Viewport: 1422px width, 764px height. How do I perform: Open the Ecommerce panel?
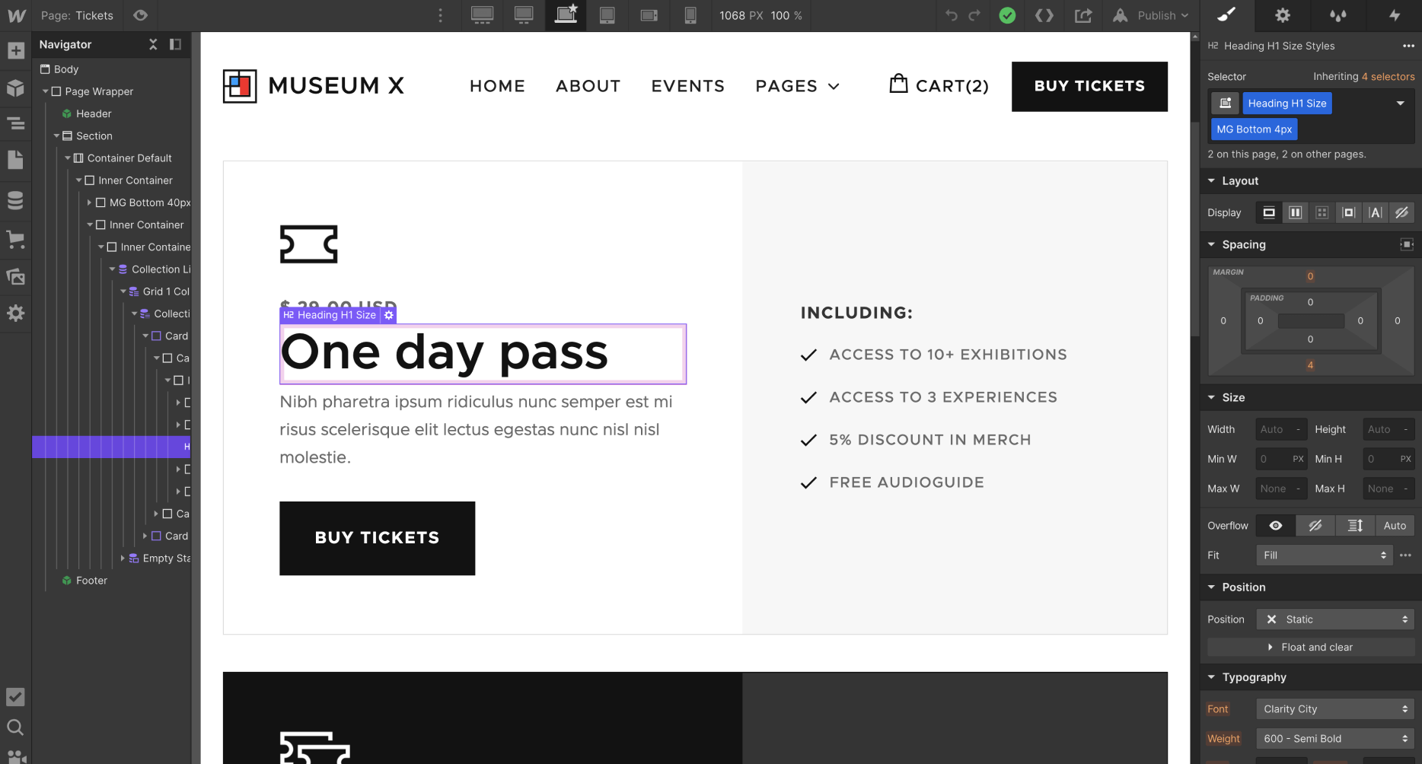[x=15, y=240]
